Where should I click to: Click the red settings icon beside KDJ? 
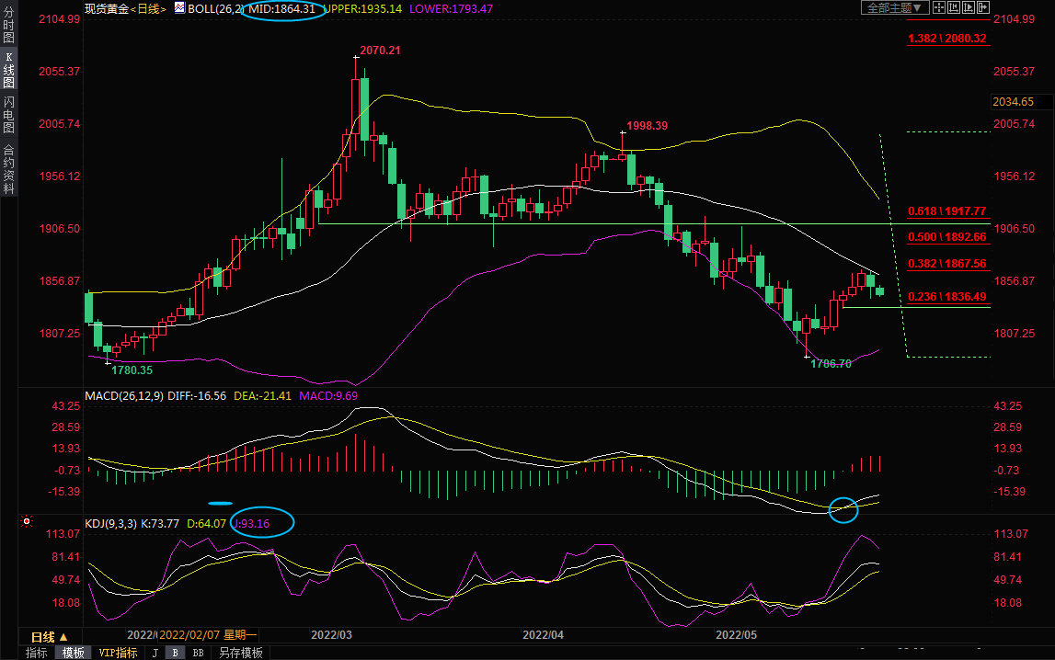[x=27, y=522]
